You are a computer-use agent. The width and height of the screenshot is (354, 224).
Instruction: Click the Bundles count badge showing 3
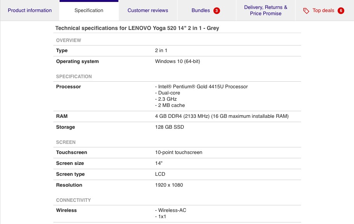click(x=217, y=10)
